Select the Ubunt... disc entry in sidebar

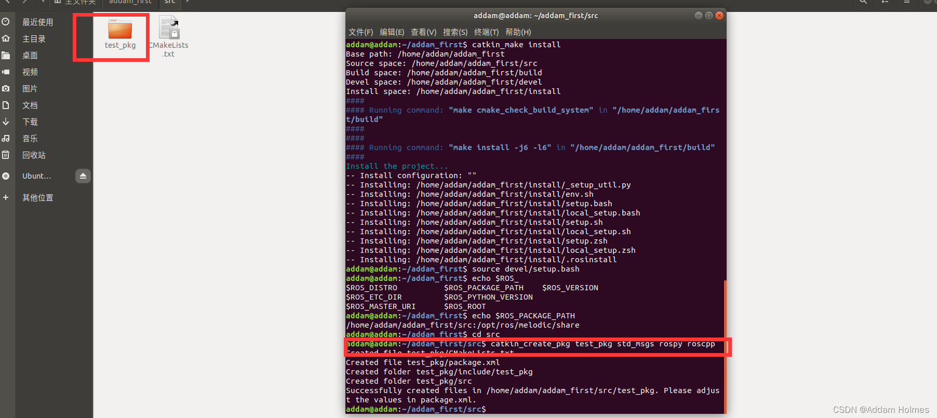coord(36,176)
